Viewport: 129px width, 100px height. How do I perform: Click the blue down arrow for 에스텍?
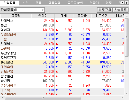57,90
